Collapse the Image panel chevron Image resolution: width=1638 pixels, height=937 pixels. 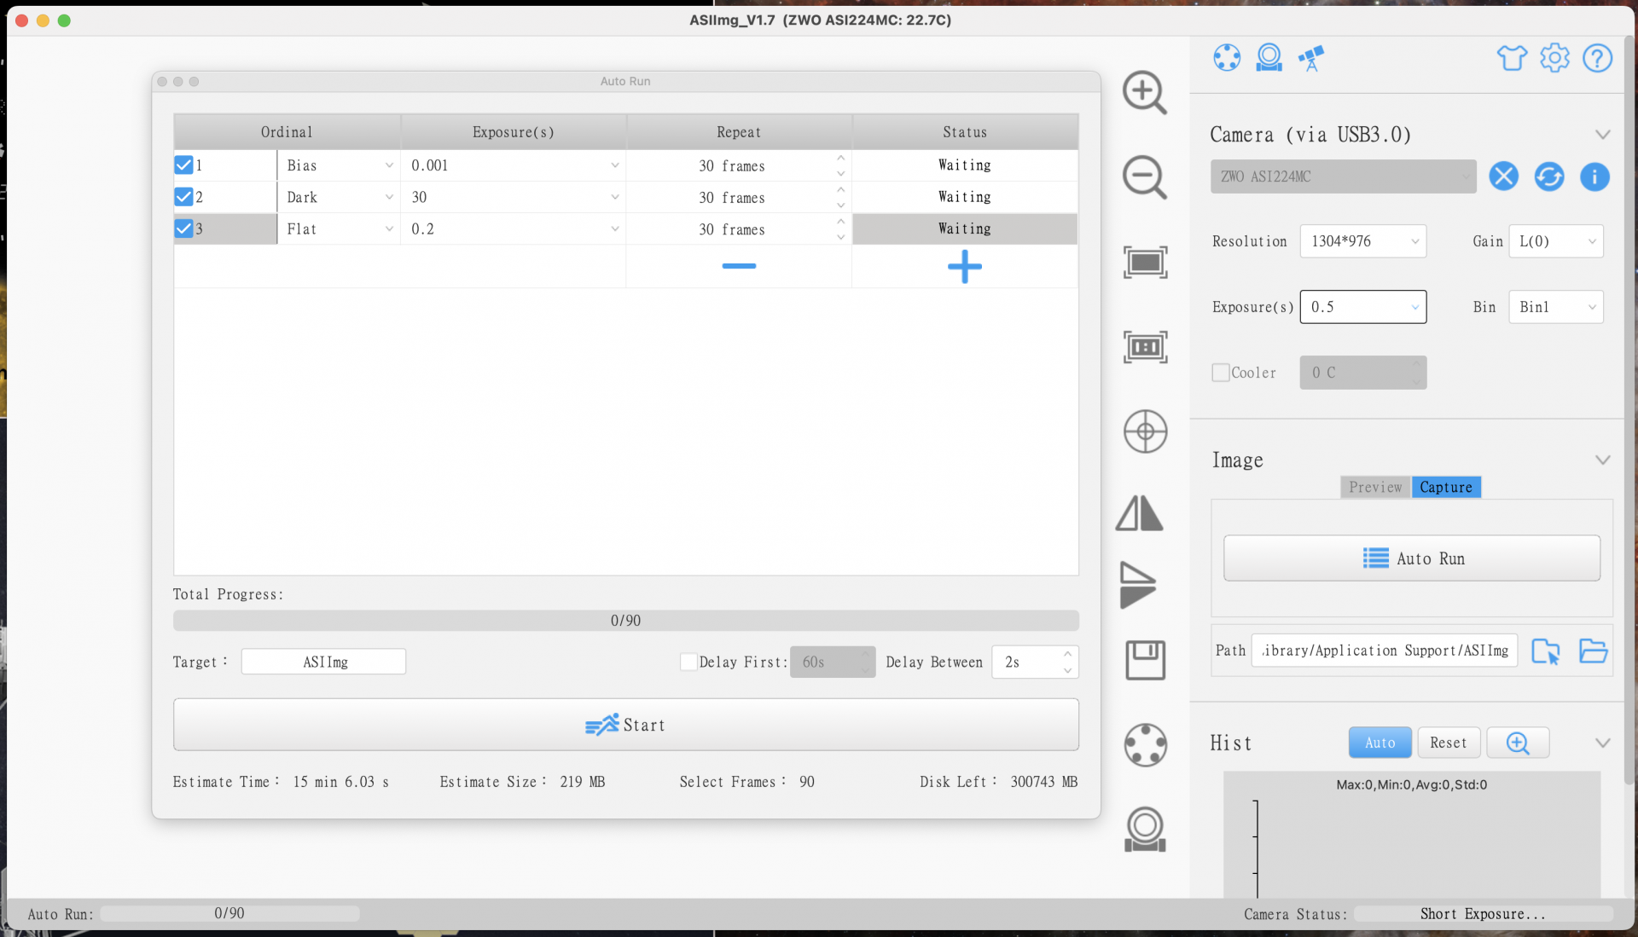click(x=1602, y=460)
